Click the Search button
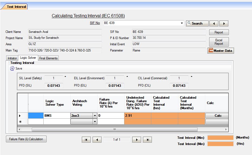 click(197, 23)
